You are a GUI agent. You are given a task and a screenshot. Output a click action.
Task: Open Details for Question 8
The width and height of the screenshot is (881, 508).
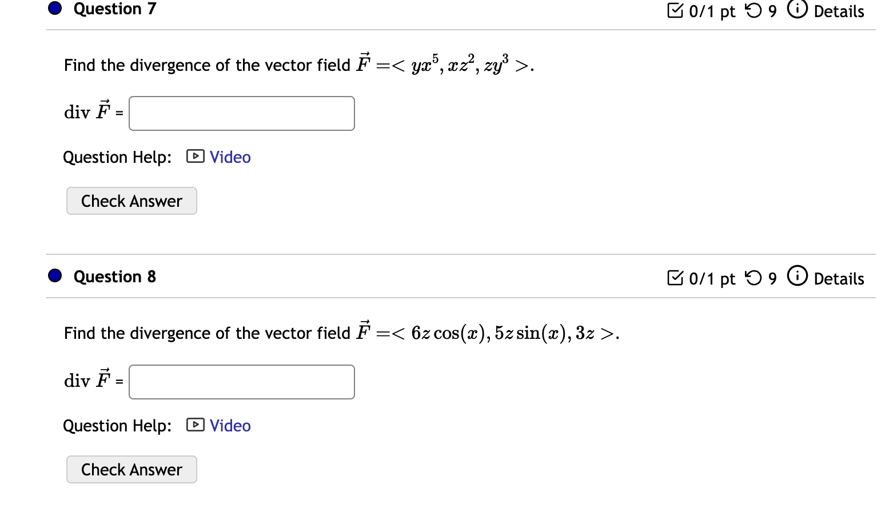click(x=839, y=279)
